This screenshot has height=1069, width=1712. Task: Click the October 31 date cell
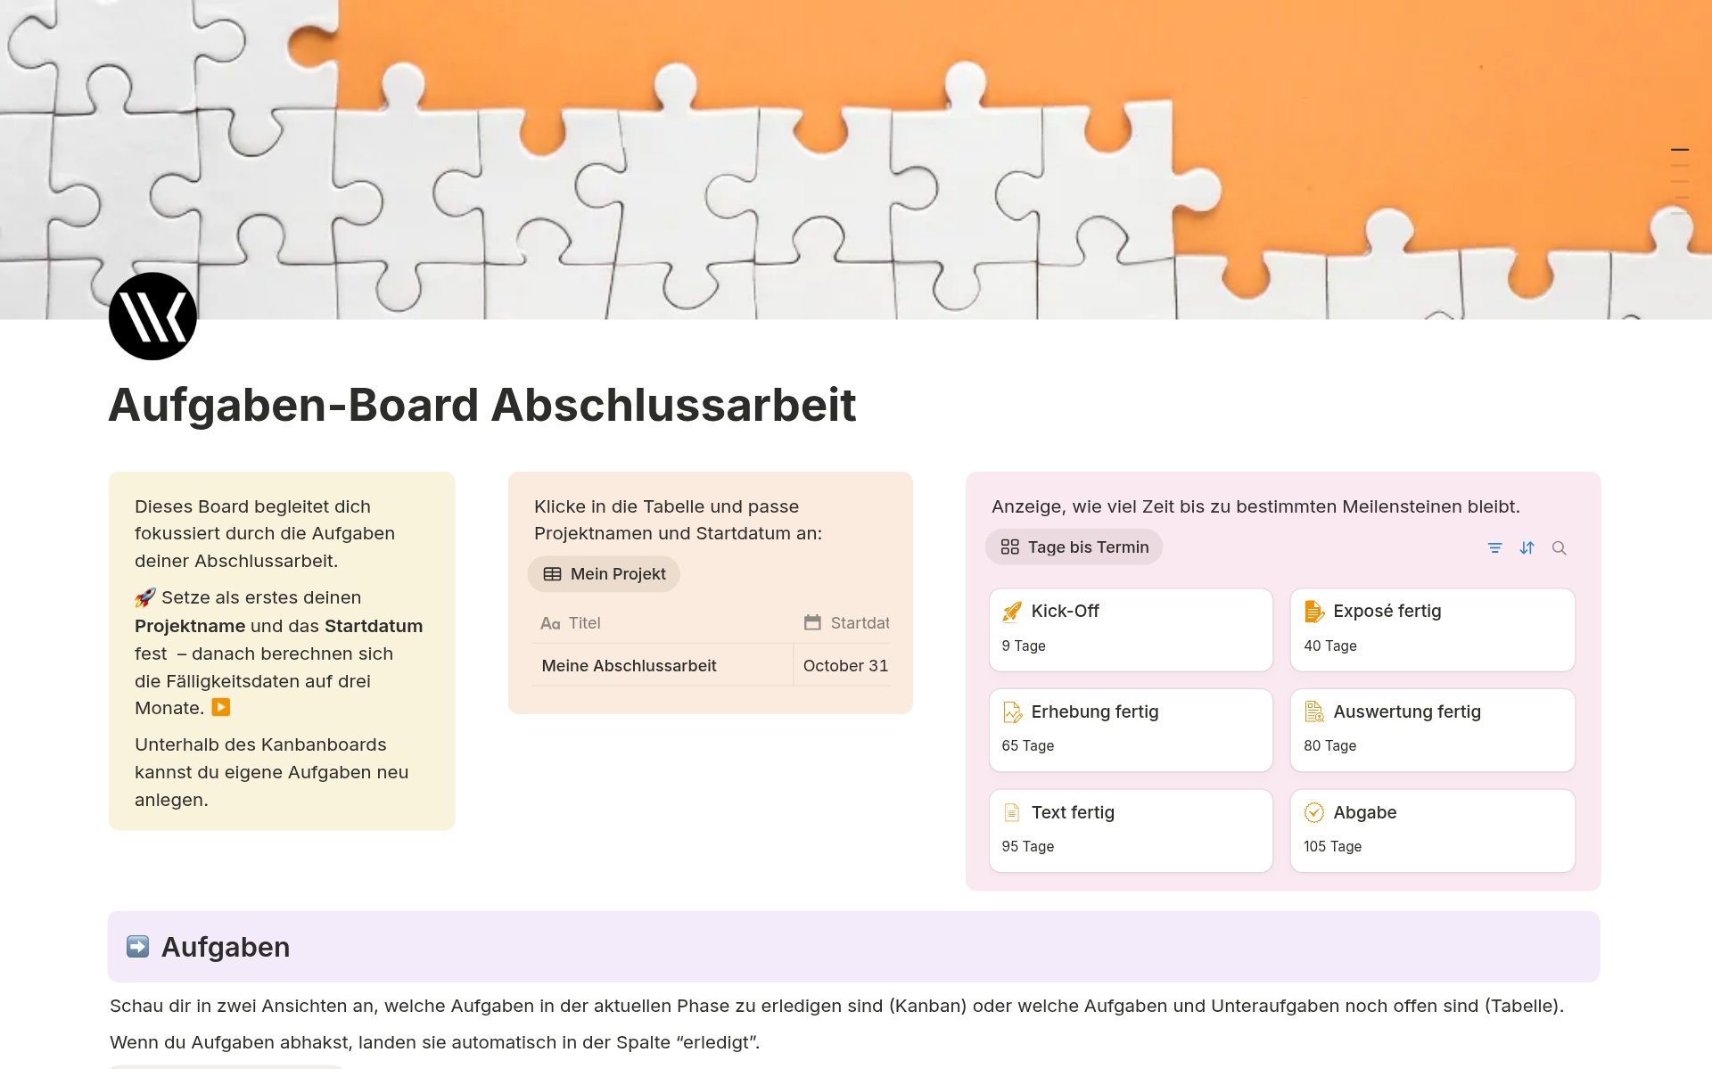(844, 666)
